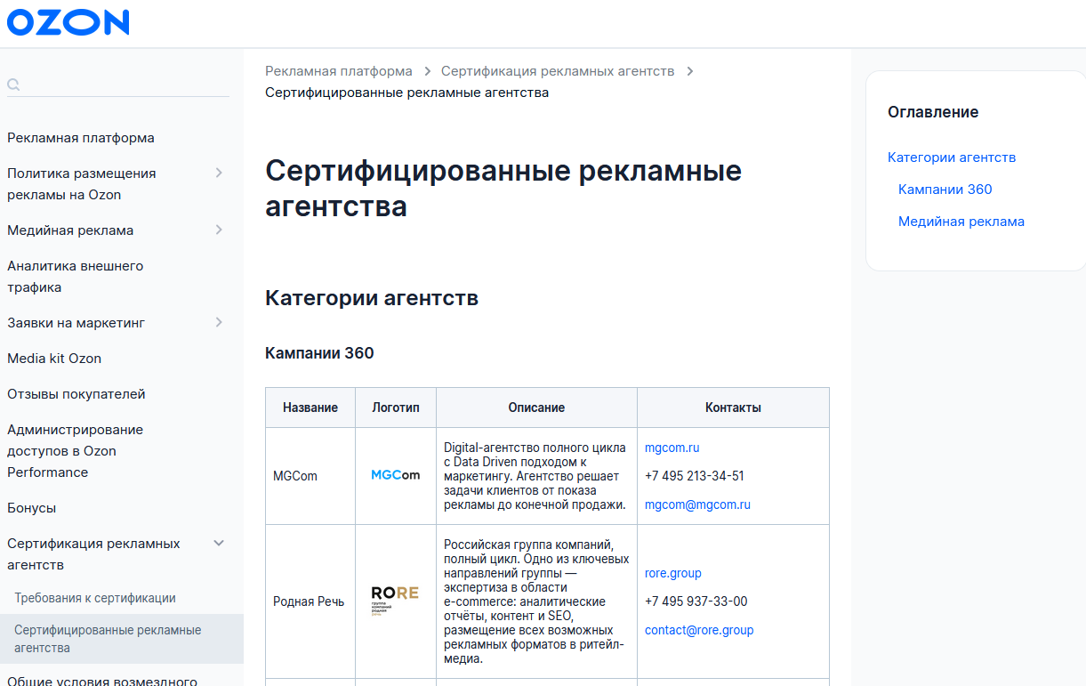Viewport: 1086px width, 686px height.
Task: Click the Кампании 360 heading
Action: pos(319,353)
